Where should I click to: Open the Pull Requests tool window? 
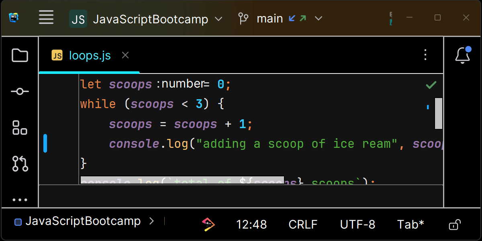tap(20, 163)
